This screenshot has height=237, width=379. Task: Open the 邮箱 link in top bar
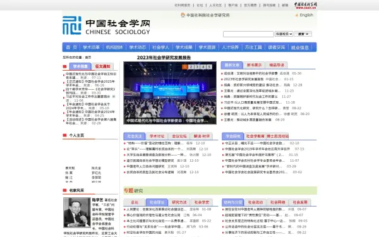coord(285,5)
